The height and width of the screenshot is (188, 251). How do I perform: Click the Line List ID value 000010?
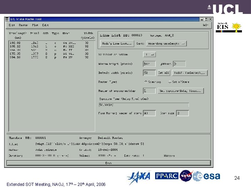[x=137, y=35]
